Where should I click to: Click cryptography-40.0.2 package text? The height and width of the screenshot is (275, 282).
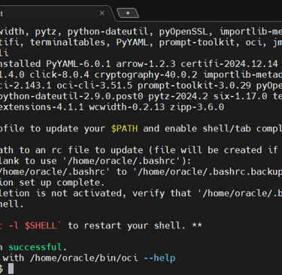(x=146, y=74)
